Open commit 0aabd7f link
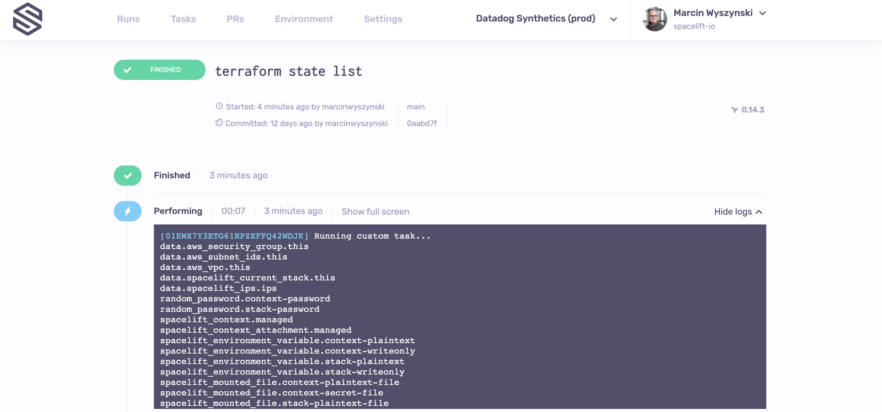 pos(422,123)
